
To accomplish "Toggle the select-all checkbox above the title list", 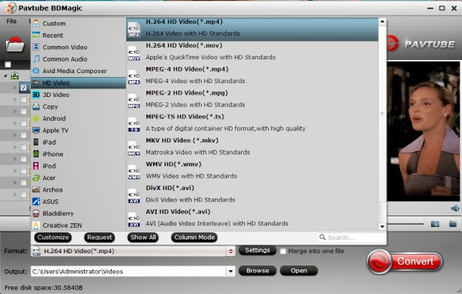I will pyautogui.click(x=8, y=64).
